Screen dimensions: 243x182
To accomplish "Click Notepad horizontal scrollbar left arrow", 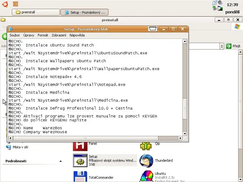I will pyautogui.click(x=11, y=138).
